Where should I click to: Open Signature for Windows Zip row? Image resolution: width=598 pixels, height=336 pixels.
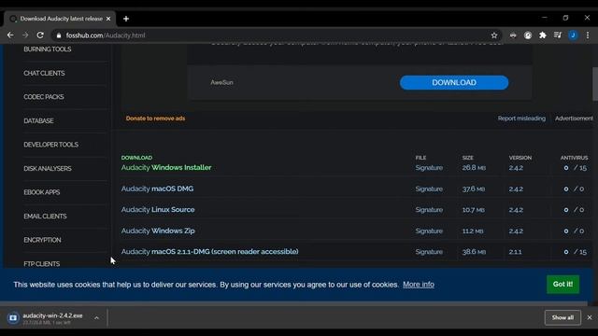point(429,231)
